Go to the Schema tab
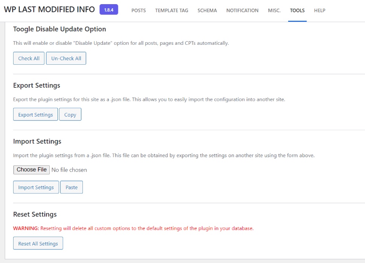 click(207, 11)
